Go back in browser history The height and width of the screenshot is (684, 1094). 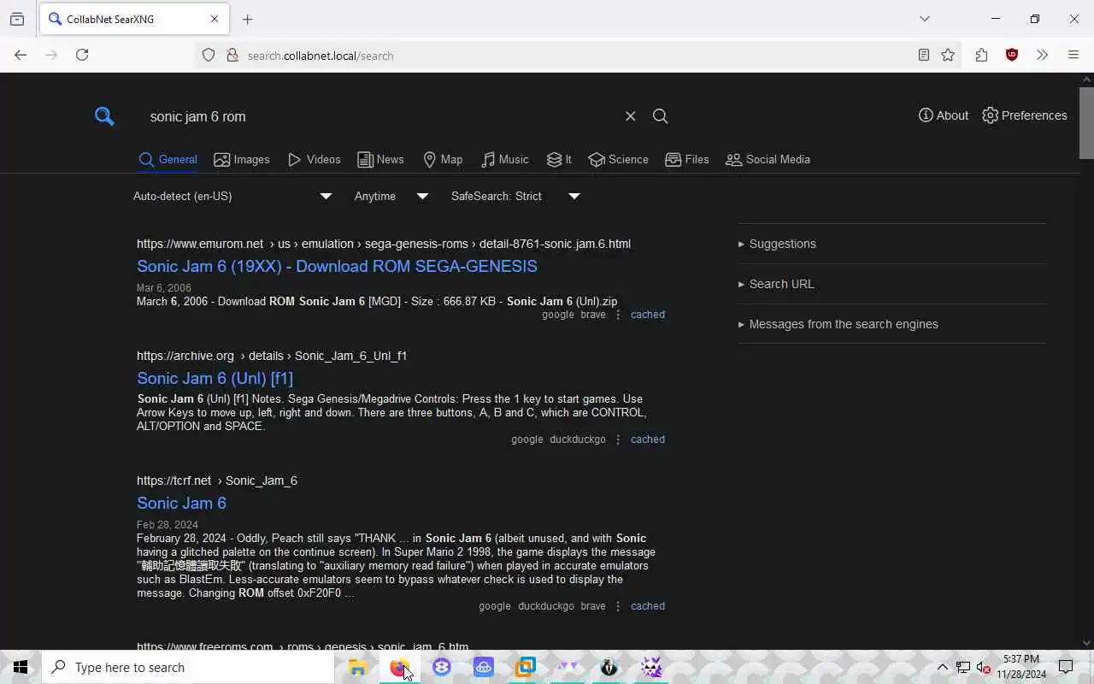(x=21, y=55)
